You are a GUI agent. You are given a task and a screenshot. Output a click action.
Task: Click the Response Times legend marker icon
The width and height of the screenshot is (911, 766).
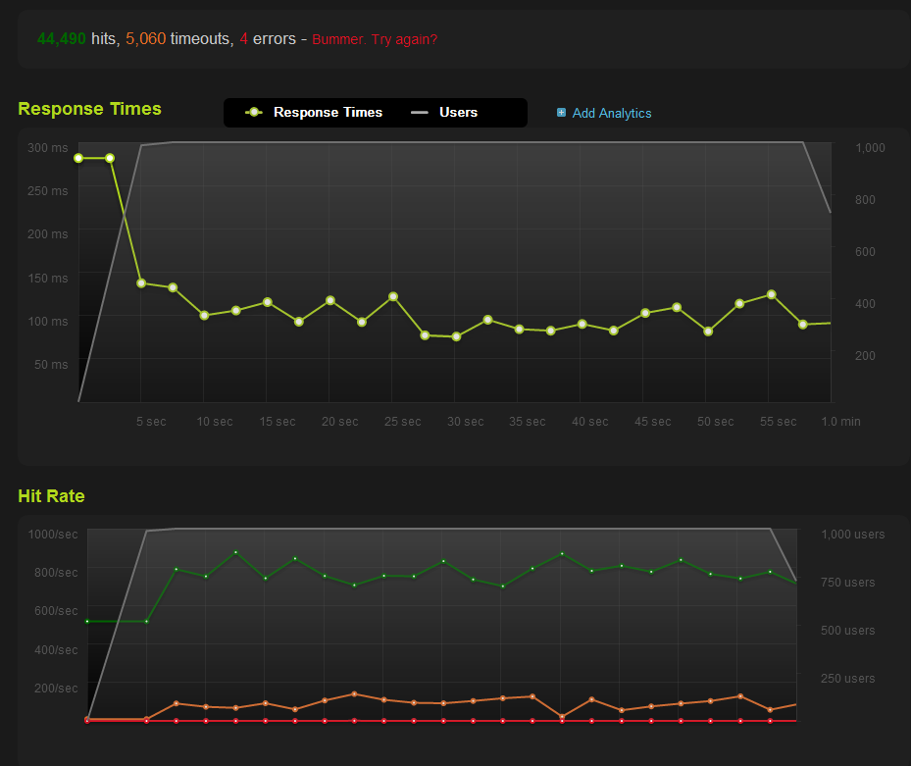click(254, 113)
